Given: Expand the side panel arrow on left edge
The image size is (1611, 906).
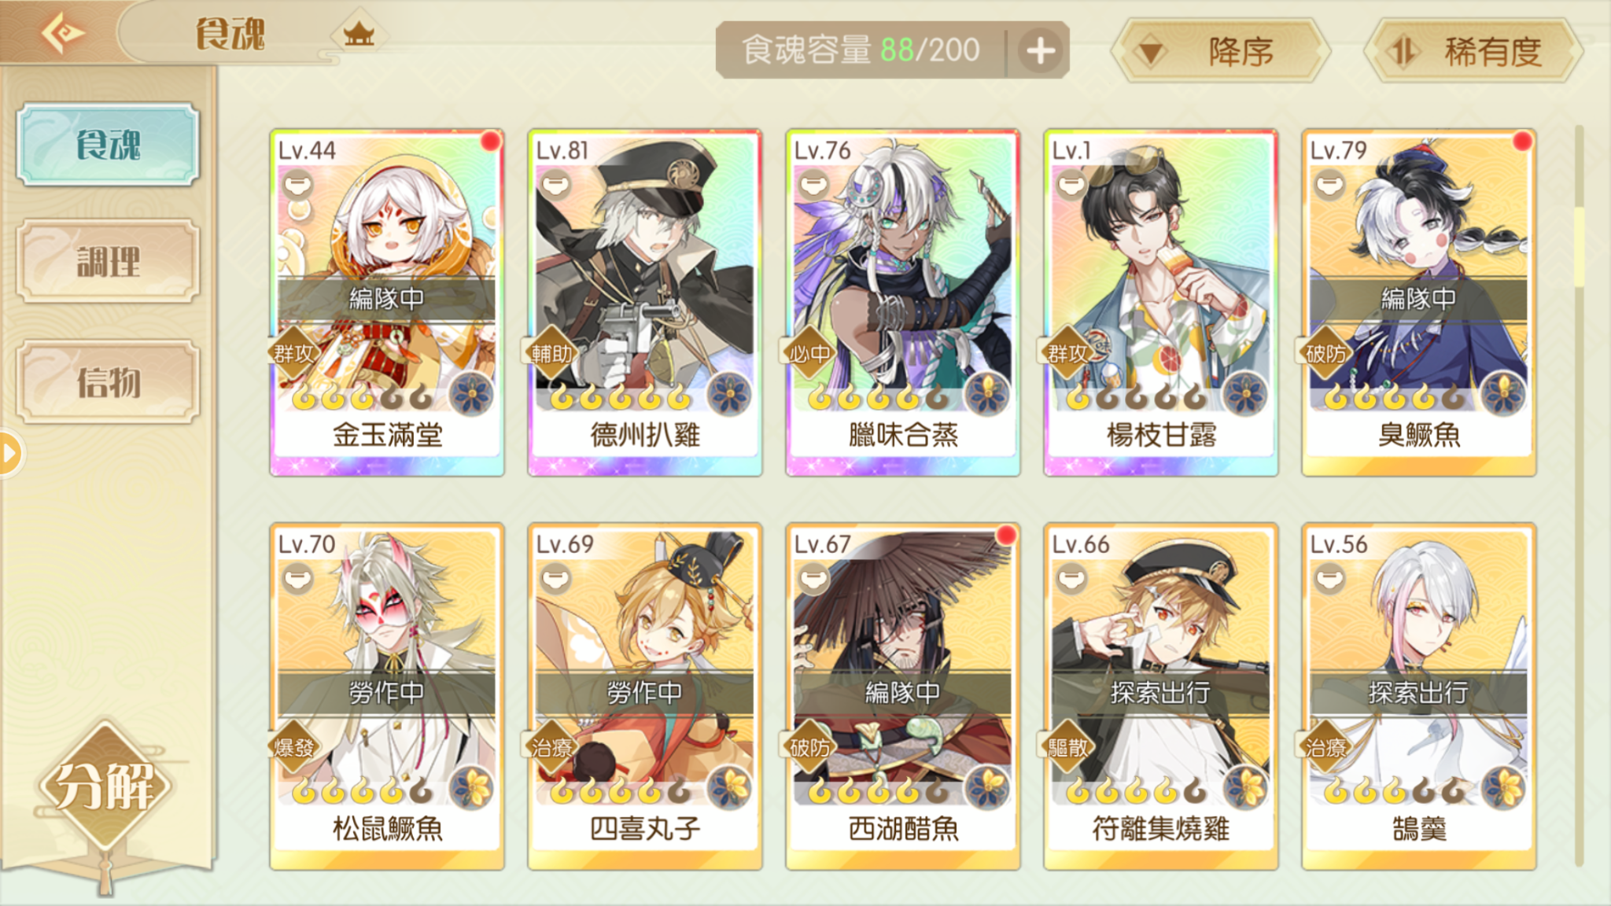Looking at the screenshot, I should pyautogui.click(x=9, y=453).
